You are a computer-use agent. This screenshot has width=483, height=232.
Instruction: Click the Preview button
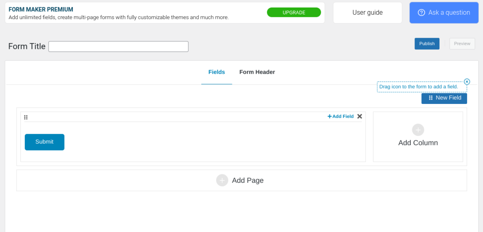click(x=462, y=44)
